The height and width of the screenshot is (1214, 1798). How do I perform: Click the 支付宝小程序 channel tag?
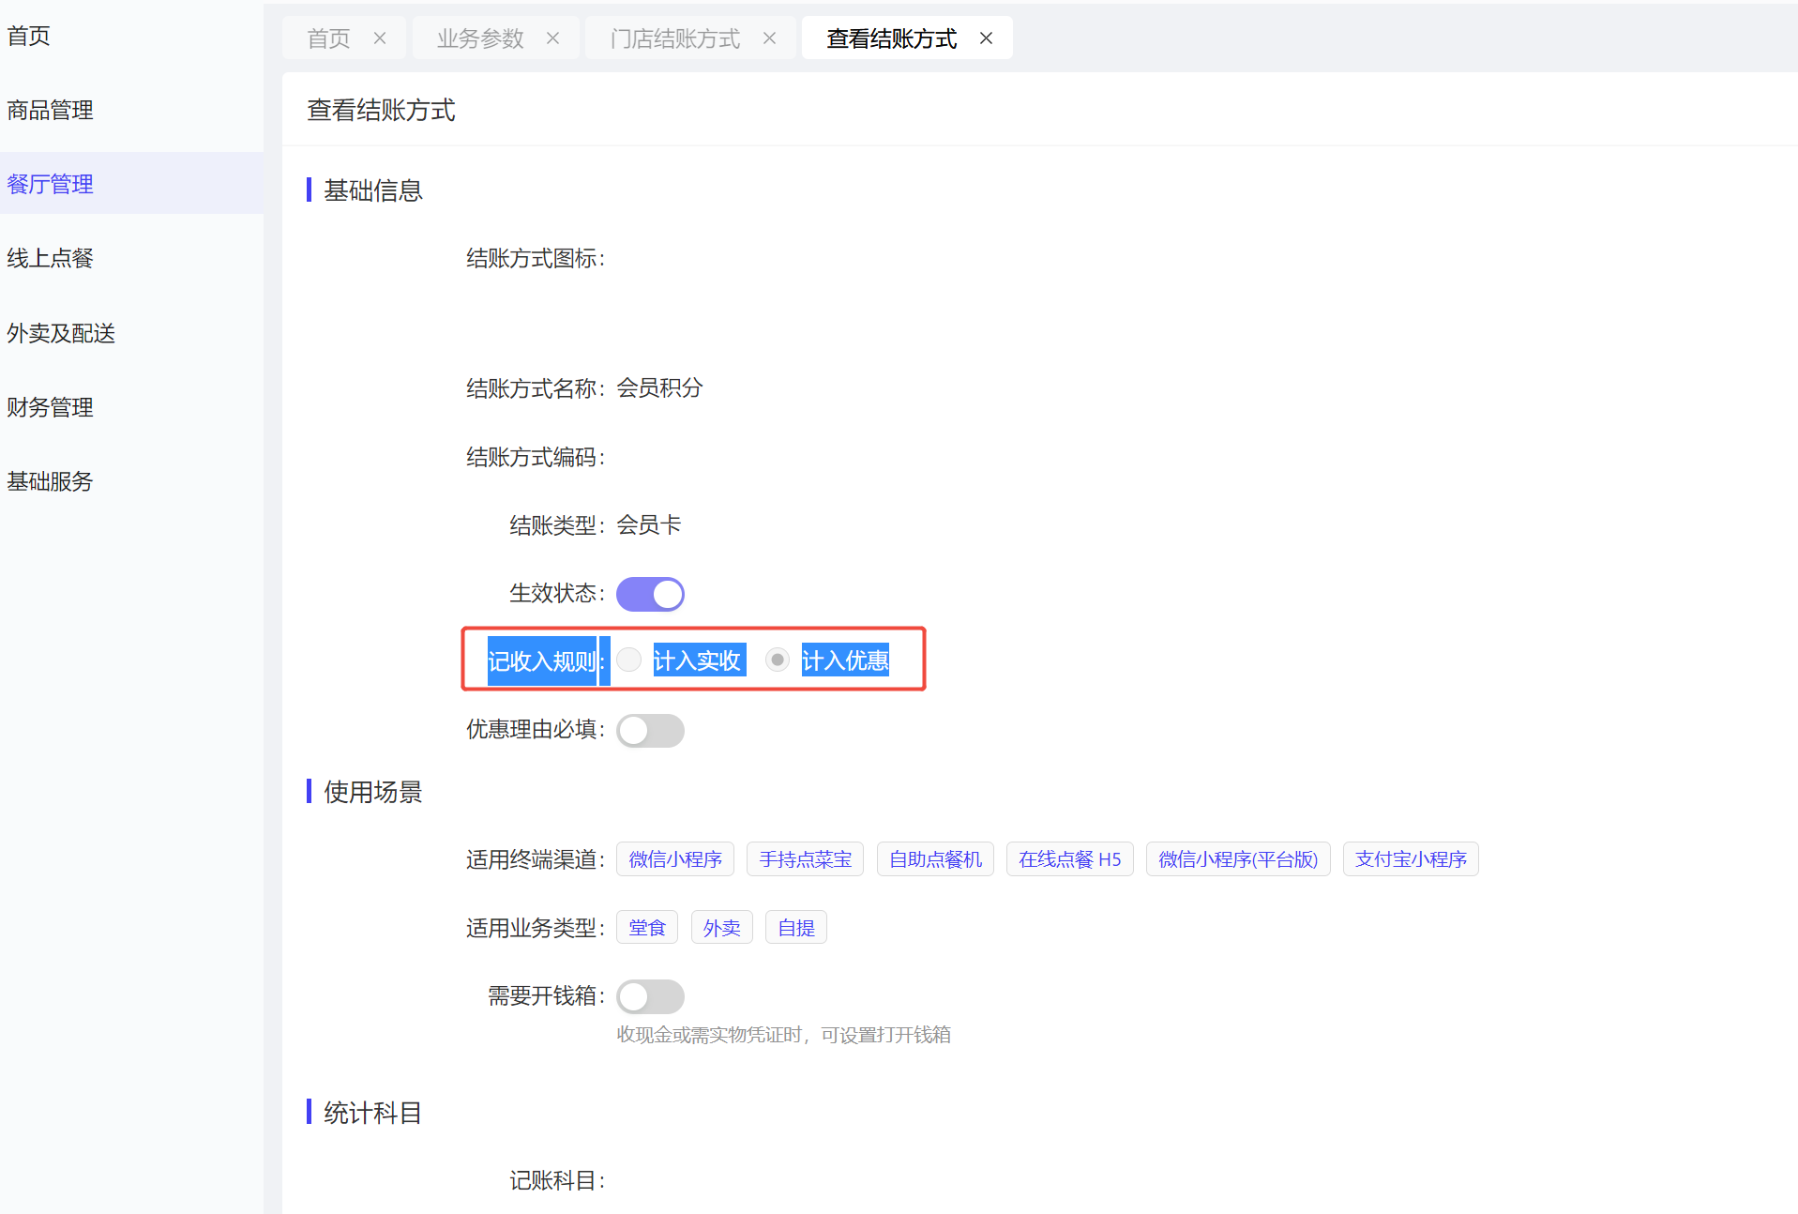point(1410,859)
